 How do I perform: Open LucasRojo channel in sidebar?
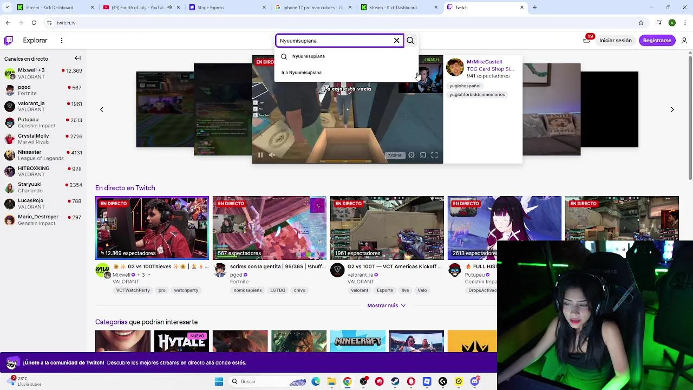43,204
